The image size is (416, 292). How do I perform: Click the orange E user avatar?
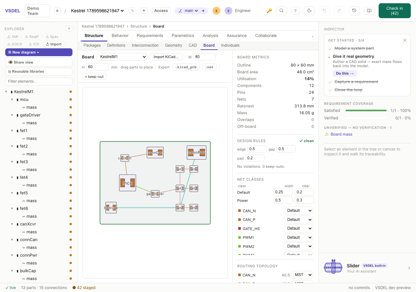pos(216,11)
